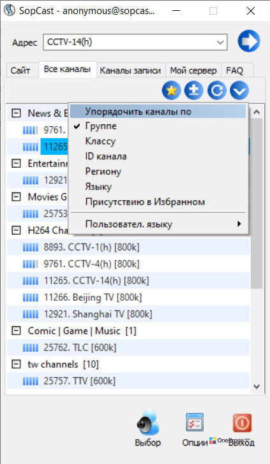Screen dimensions: 270x464
Task: Select channel 8893. CCTV-1(h) [800k]
Action: click(x=91, y=247)
